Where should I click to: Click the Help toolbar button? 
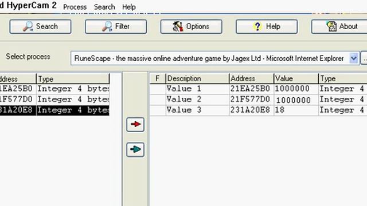pos(267,27)
